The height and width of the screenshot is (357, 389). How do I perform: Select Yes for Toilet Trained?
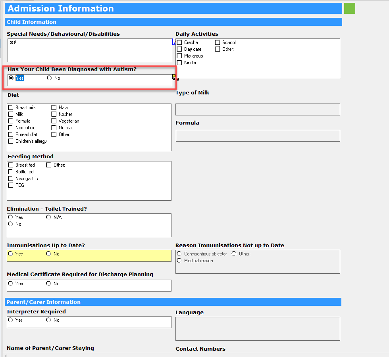(10, 217)
